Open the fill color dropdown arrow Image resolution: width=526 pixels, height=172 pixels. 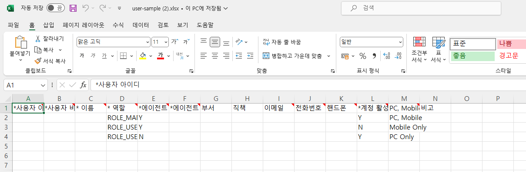150,56
